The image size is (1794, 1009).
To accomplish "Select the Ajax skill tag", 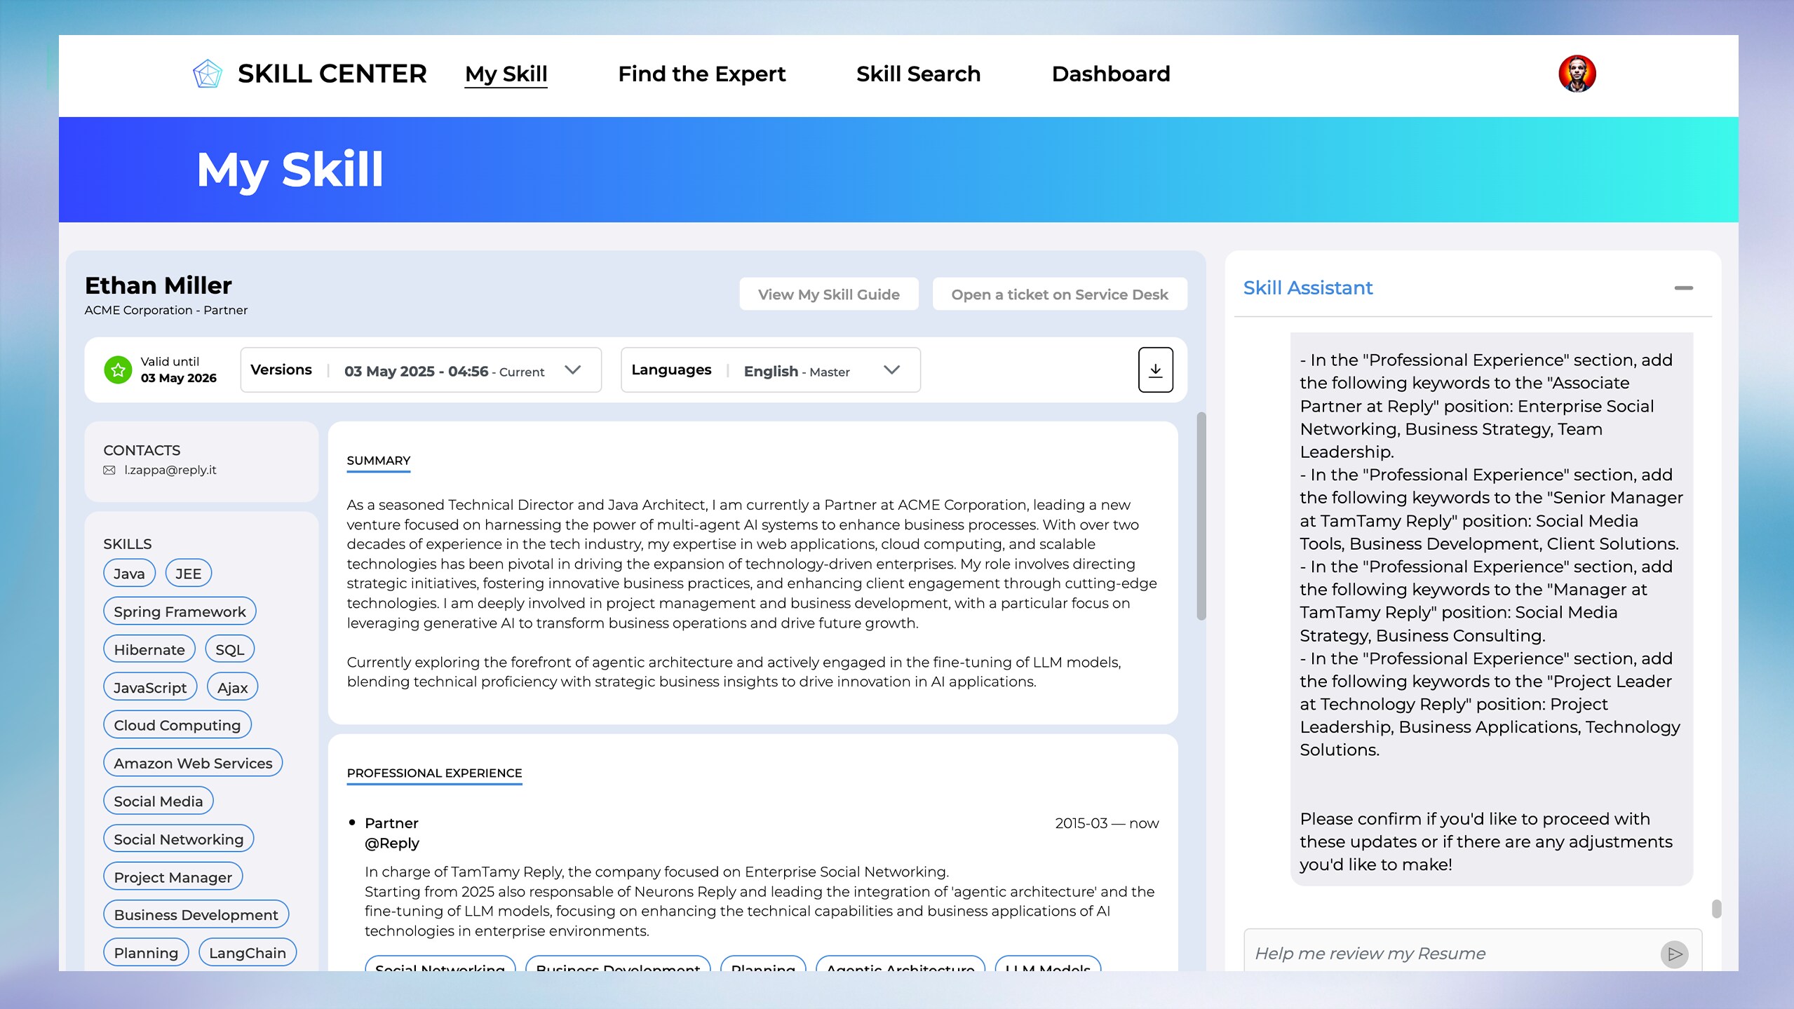I will 232,688.
